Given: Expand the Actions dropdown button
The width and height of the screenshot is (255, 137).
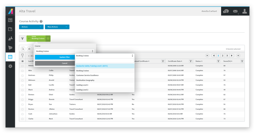Looking at the screenshot, I should coord(31,27).
